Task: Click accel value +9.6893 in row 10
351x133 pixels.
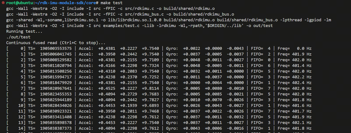Action: pos(150,105)
